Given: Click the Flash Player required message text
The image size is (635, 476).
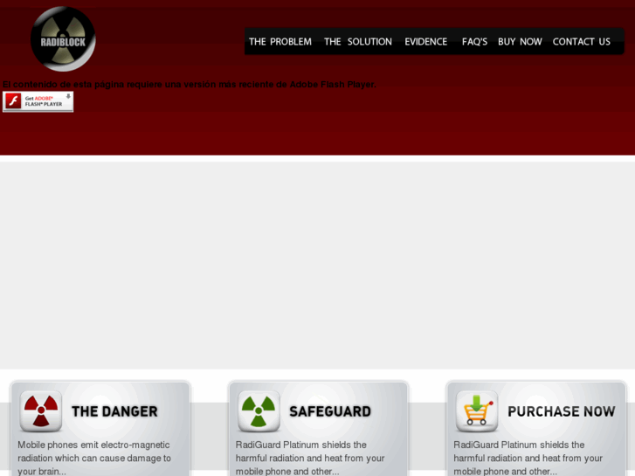Looking at the screenshot, I should pyautogui.click(x=190, y=84).
